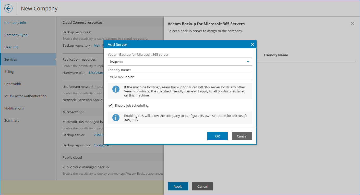Toggle the Enable job scheduling checkbox

tap(110, 105)
